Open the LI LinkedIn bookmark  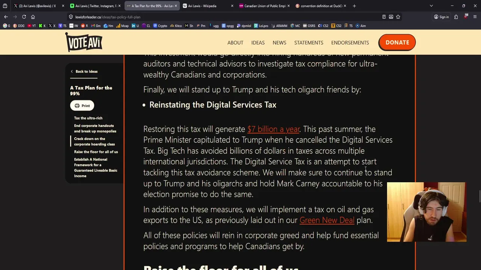[135, 26]
